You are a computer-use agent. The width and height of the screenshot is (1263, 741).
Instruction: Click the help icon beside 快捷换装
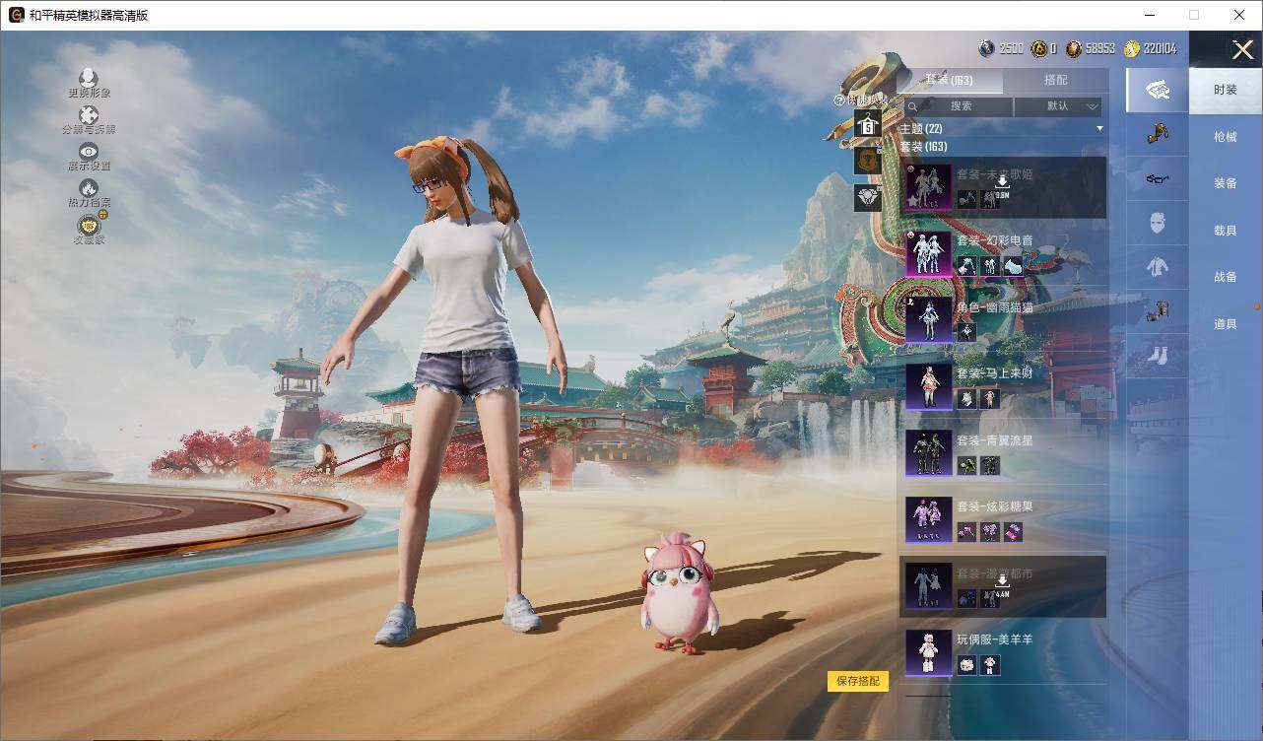839,101
